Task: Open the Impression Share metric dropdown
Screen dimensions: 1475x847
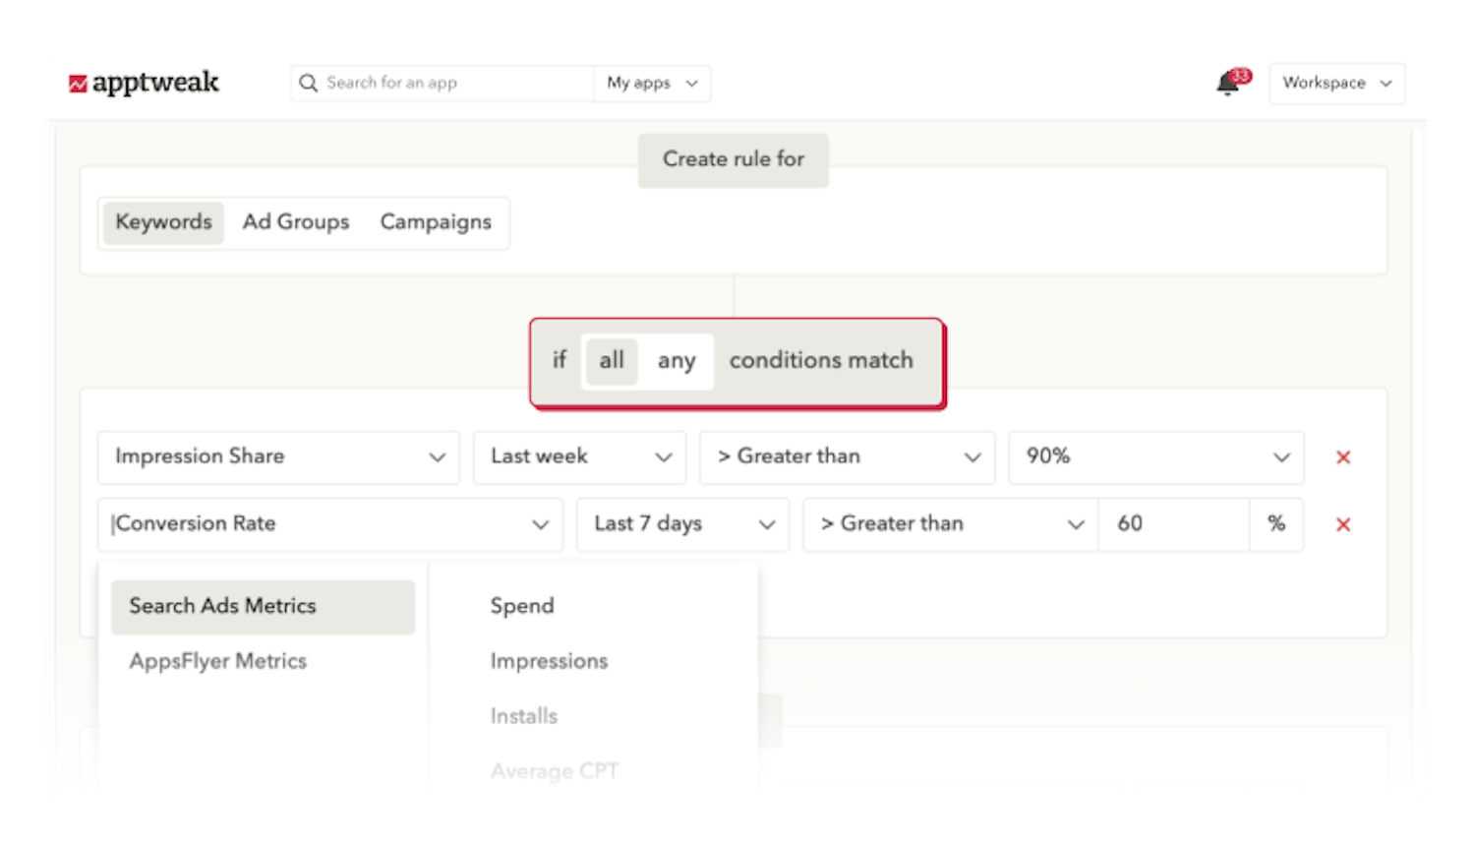Action: [278, 456]
